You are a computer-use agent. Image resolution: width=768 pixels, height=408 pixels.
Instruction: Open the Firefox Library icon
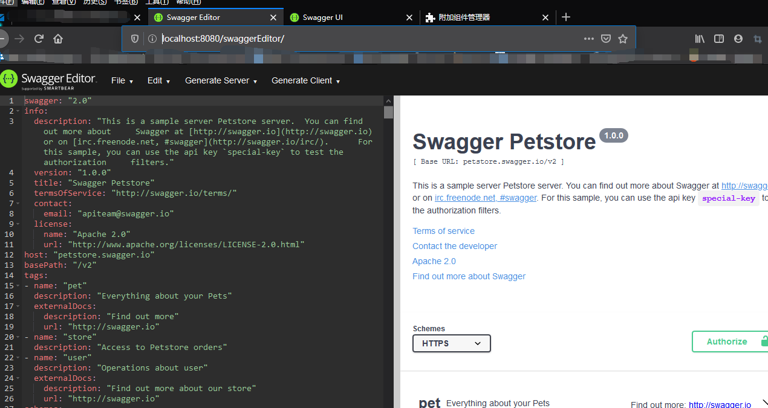point(700,38)
